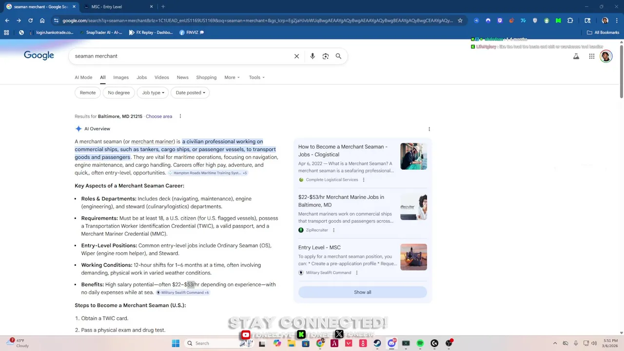Open Discord from the taskbar
The height and width of the screenshot is (351, 624).
point(391,343)
